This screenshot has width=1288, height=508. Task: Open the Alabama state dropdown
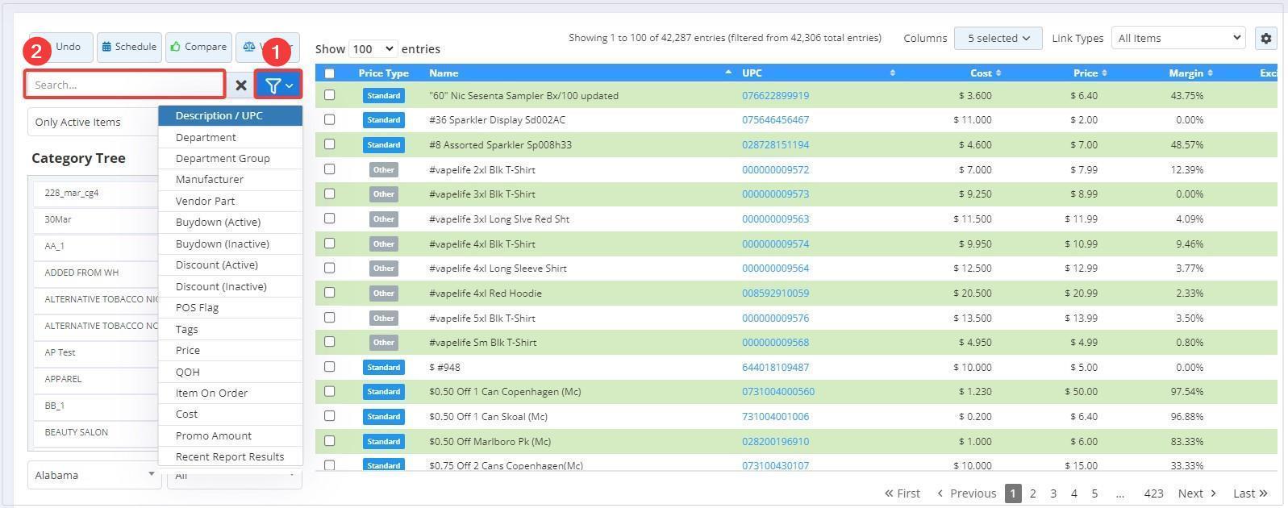coord(94,475)
